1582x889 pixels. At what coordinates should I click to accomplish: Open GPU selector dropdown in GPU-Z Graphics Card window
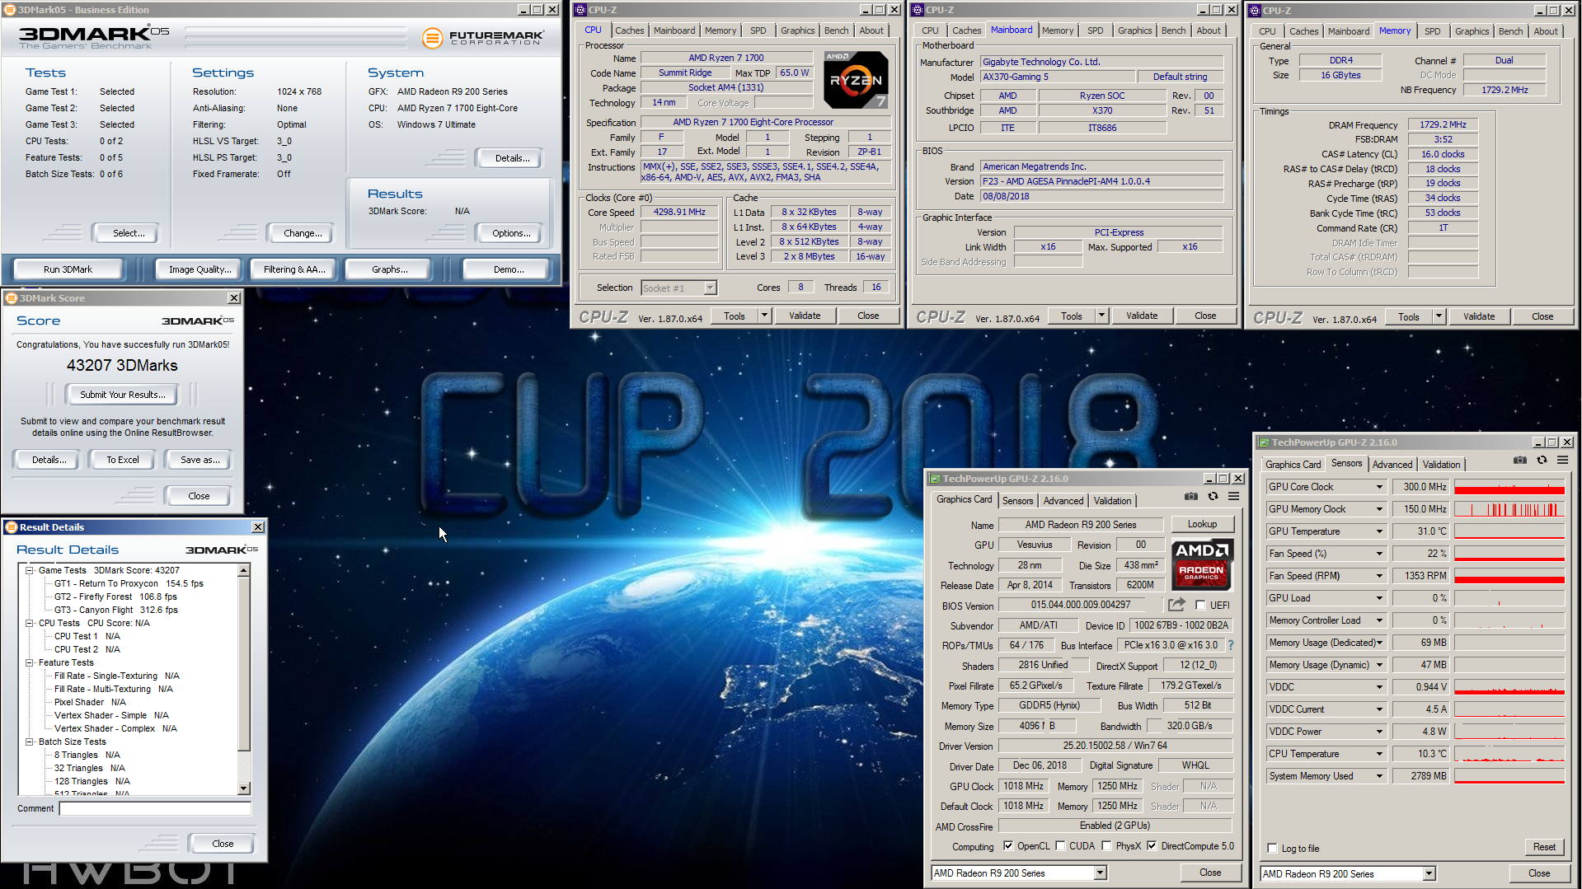1100,873
